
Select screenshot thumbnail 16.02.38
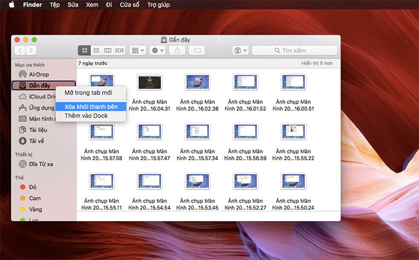198,82
